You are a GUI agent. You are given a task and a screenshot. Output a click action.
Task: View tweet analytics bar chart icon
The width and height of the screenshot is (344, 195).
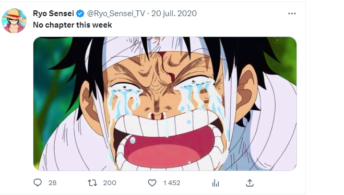point(216,183)
